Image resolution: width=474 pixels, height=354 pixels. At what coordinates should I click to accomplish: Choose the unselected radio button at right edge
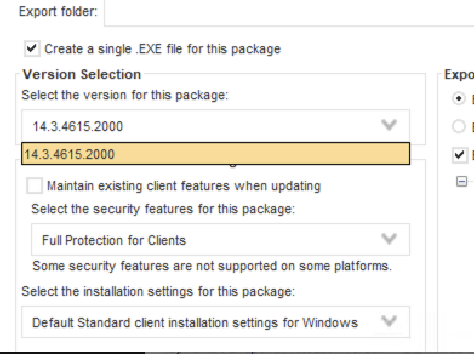tap(459, 127)
